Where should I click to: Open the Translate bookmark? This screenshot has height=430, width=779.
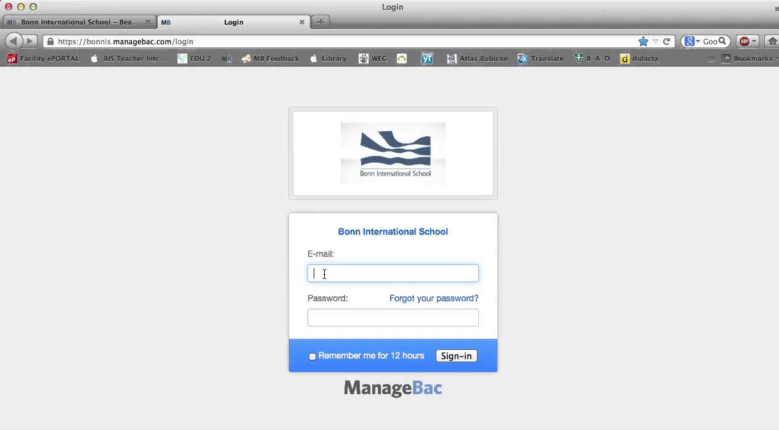(540, 59)
